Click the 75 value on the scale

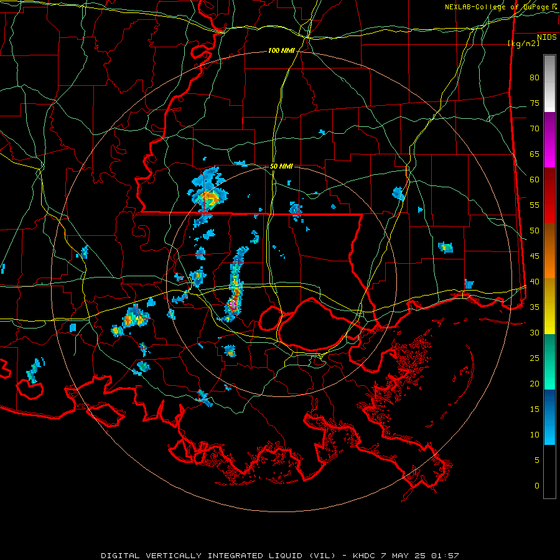tap(534, 103)
